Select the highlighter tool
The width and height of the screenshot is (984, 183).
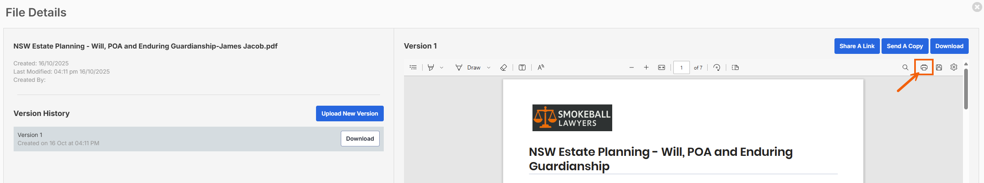pyautogui.click(x=431, y=67)
